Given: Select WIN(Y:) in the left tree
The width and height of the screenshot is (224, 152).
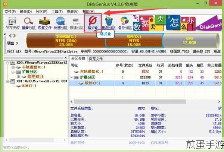Looking at the screenshot, I should point(29,86).
